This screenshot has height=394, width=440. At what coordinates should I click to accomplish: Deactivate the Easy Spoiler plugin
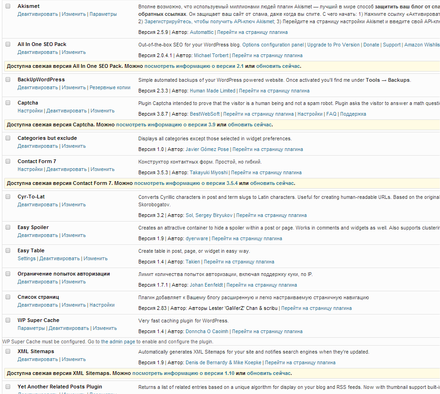tap(38, 236)
